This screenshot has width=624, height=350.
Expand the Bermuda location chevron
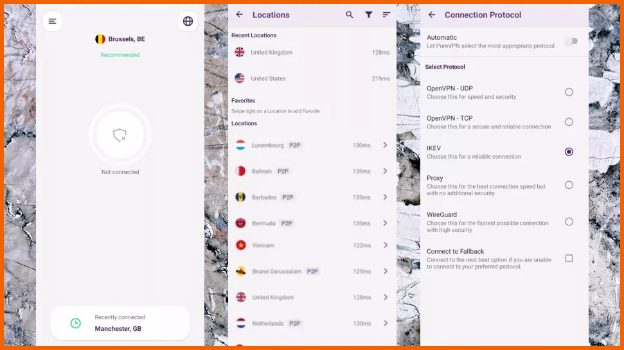pyautogui.click(x=385, y=223)
